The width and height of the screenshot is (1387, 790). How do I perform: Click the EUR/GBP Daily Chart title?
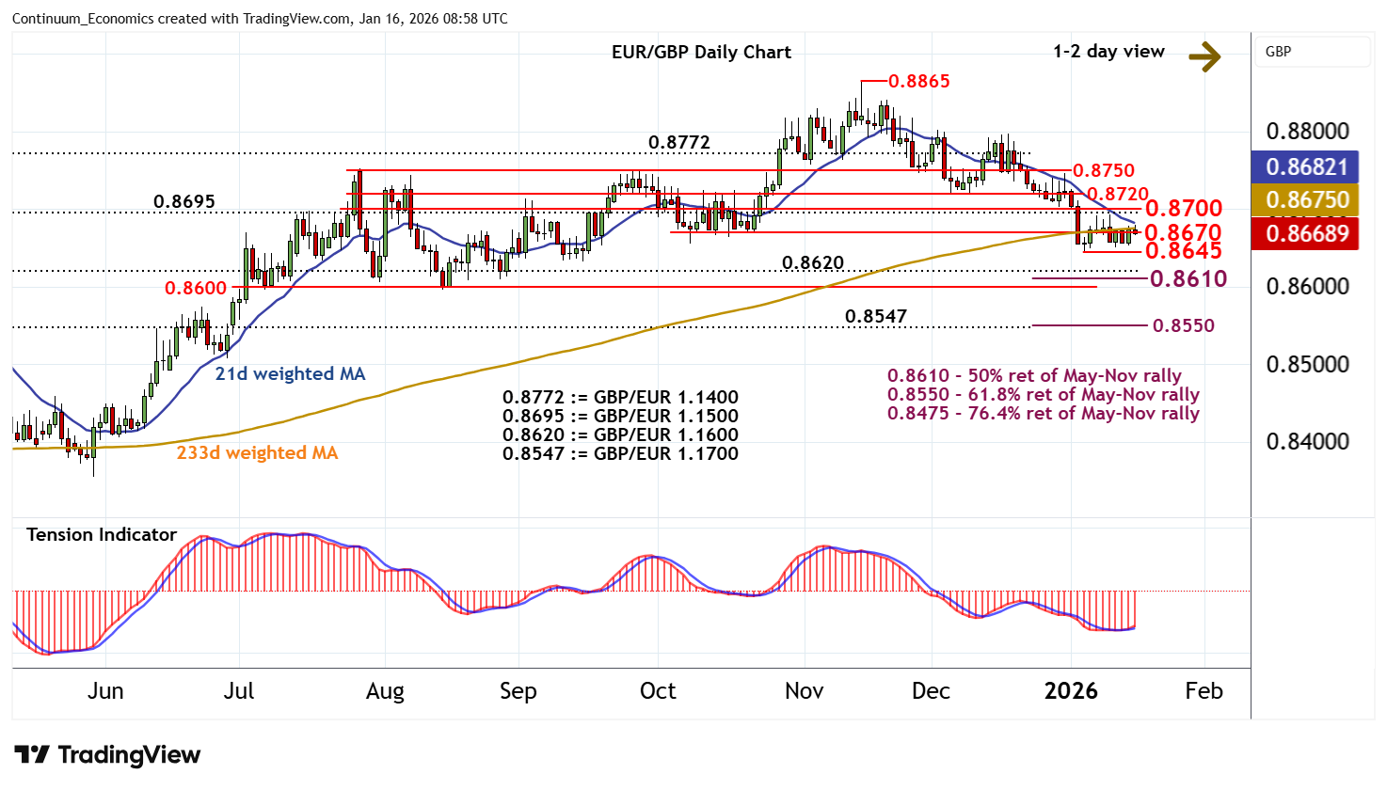701,53
